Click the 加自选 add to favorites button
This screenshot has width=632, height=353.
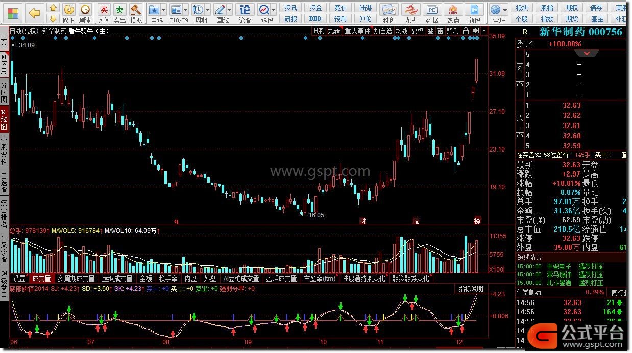coord(383,31)
